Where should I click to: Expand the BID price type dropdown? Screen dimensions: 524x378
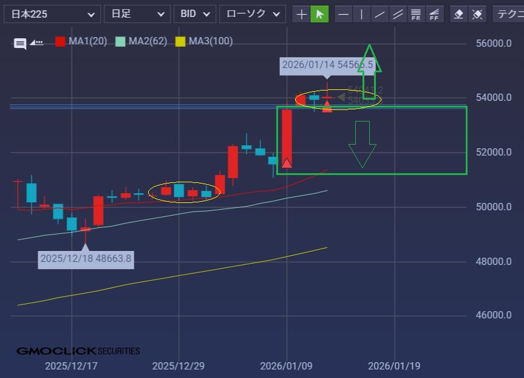point(195,14)
